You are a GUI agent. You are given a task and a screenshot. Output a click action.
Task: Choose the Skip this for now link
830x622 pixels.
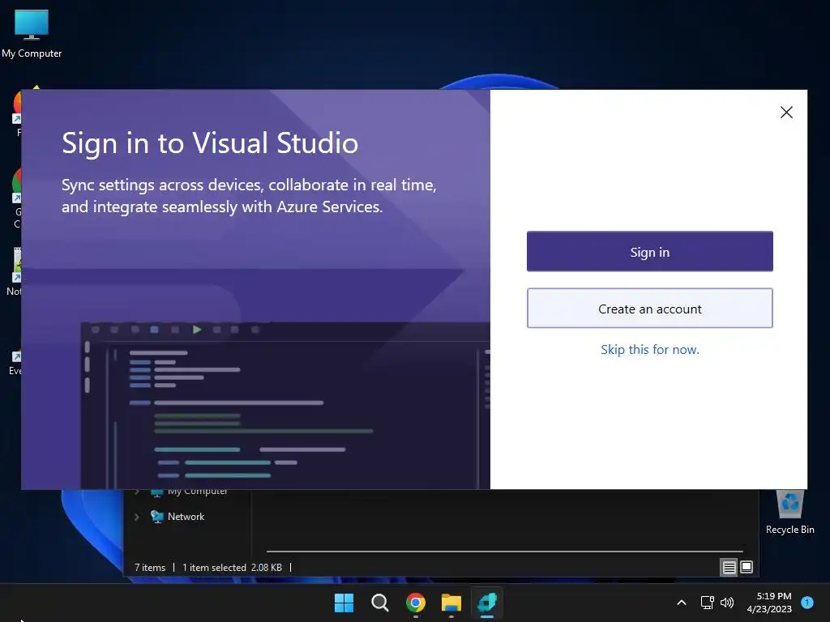[649, 350]
